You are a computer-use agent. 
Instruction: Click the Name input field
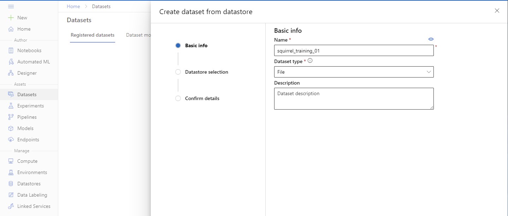354,50
